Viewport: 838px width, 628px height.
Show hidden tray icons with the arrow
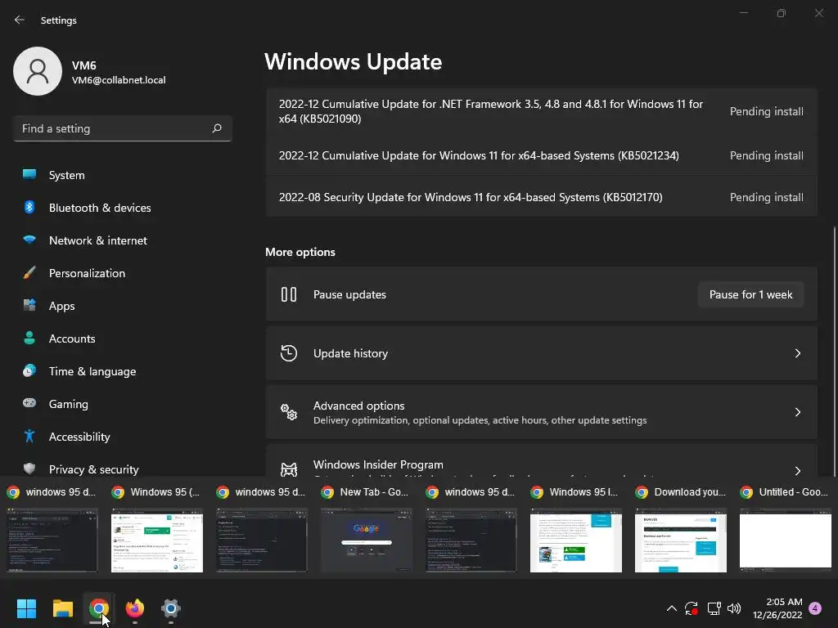672,608
